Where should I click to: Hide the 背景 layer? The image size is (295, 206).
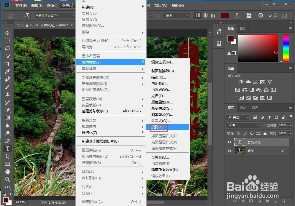(229, 151)
